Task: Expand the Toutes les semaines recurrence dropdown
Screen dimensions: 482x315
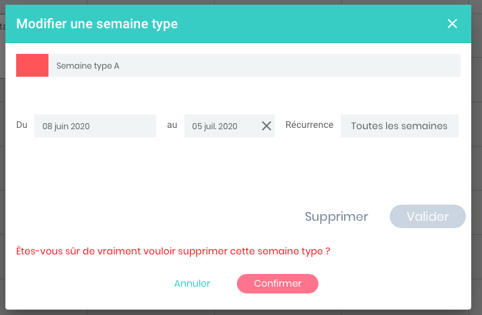Action: (399, 126)
